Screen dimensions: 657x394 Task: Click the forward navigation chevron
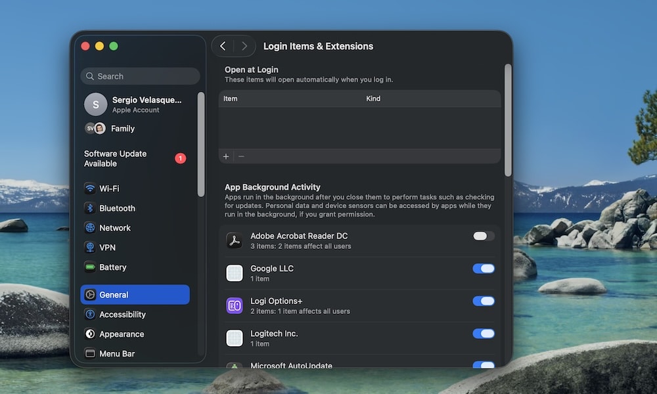[x=244, y=46]
